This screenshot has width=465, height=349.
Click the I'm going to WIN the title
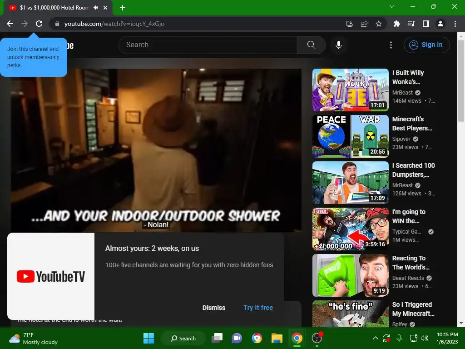[409, 216]
